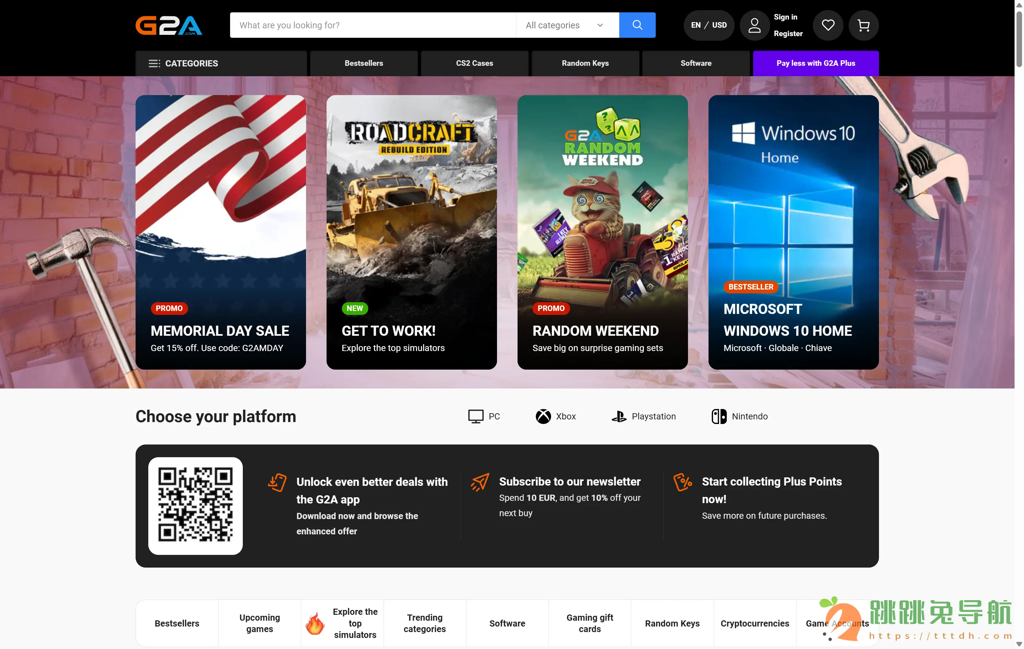Open the Random Weekend promo card

coord(602,232)
